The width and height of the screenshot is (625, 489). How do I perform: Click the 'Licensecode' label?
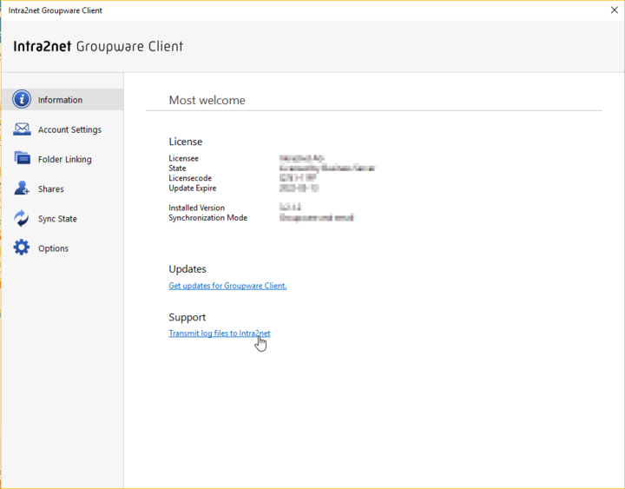coord(190,178)
